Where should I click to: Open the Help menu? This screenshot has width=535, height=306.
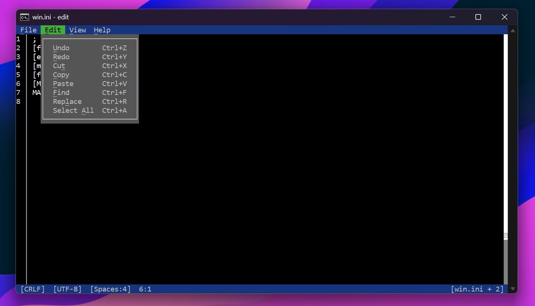[x=102, y=30]
